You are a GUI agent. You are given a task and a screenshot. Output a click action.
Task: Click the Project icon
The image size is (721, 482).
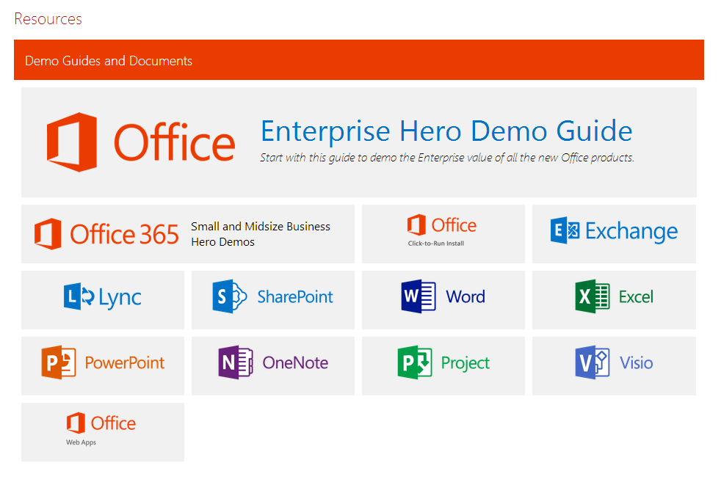(415, 362)
